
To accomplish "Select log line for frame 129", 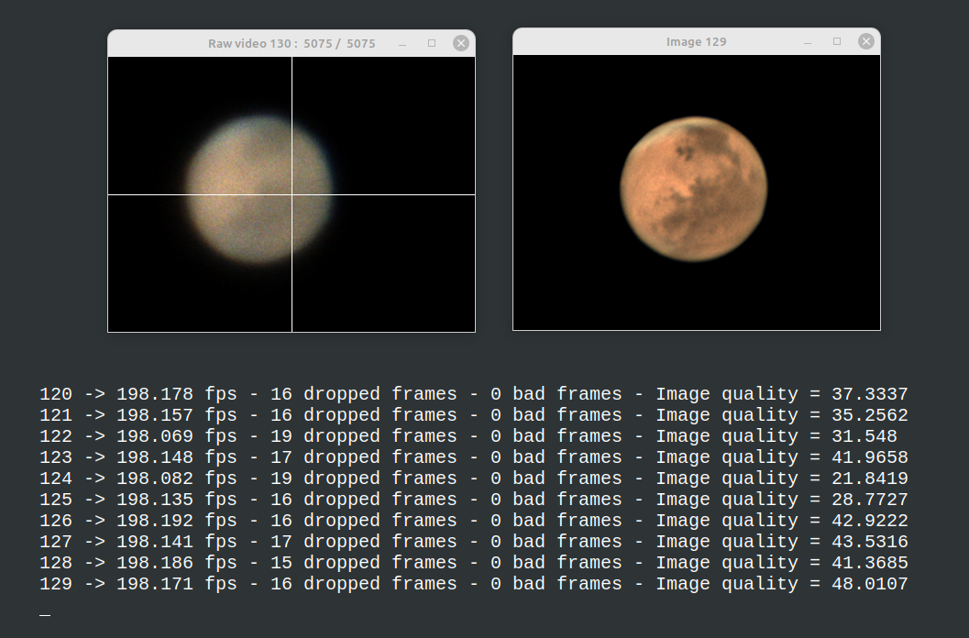I will (x=473, y=583).
